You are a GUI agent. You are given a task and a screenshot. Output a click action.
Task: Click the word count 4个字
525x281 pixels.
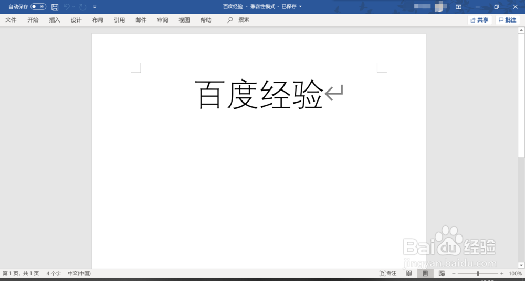click(x=54, y=273)
